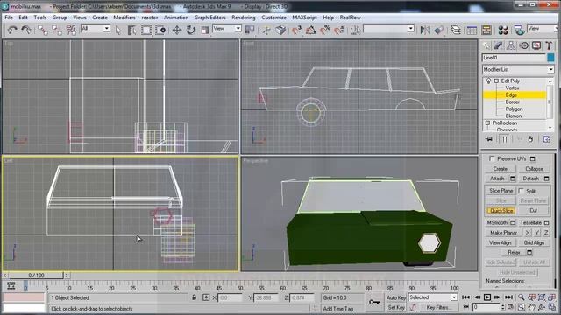Switch to the Hierarchy command panel tab
Image resolution: width=561 pixels, height=315 pixels.
tap(511, 45)
